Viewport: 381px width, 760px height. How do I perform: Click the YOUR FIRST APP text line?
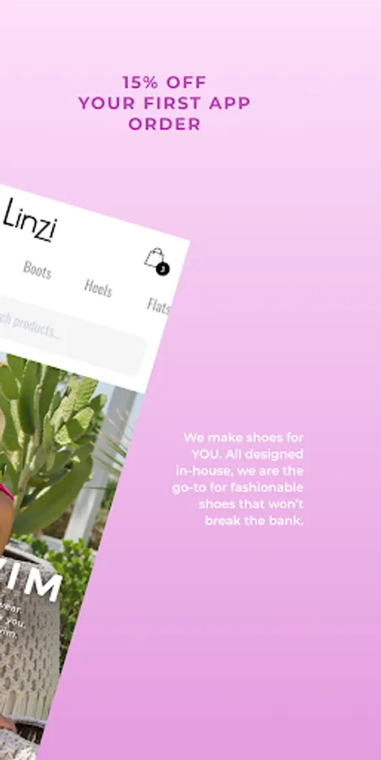pyautogui.click(x=164, y=103)
